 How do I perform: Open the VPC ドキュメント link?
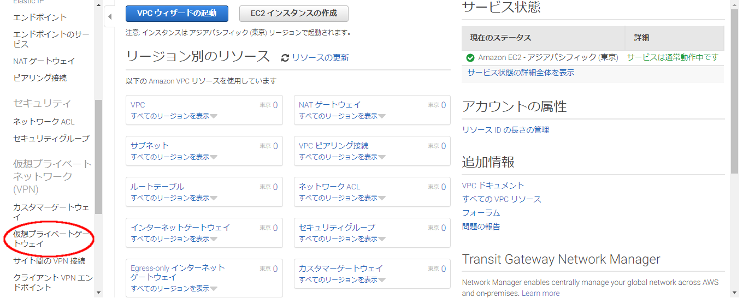click(x=493, y=186)
